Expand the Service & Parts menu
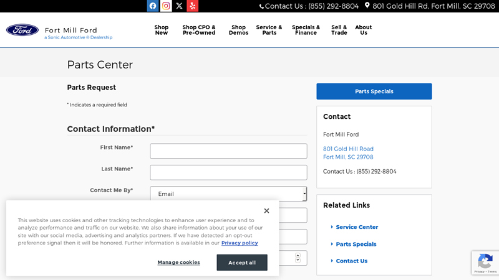The image size is (499, 280). [x=269, y=30]
